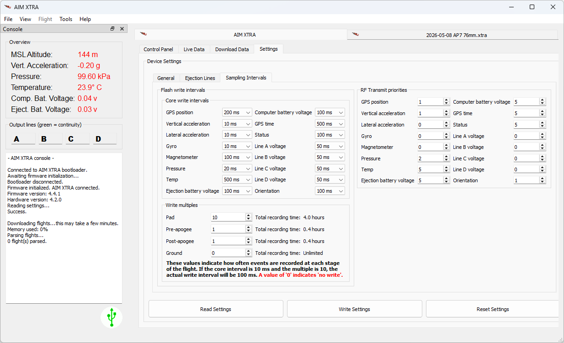
Task: Float the Console panel with its undock icon
Action: pyautogui.click(x=112, y=29)
